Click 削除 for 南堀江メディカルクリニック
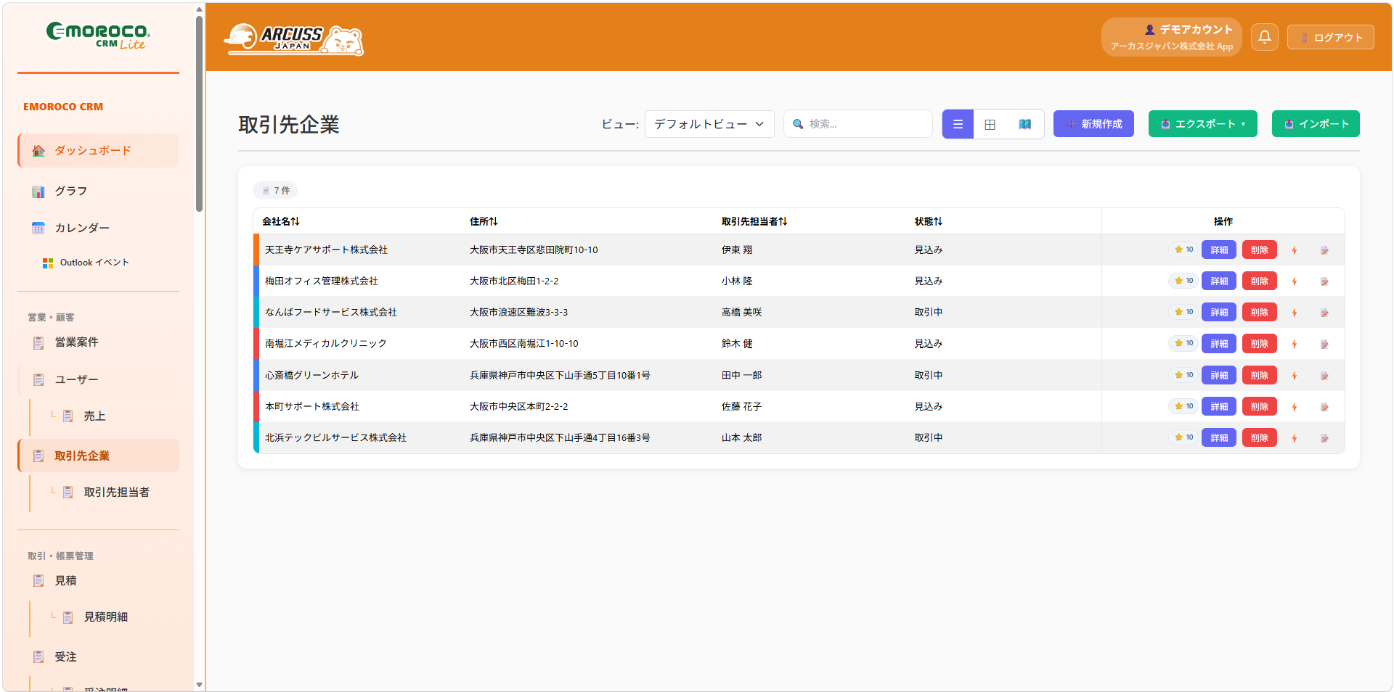Image resolution: width=1394 pixels, height=692 pixels. click(1259, 344)
